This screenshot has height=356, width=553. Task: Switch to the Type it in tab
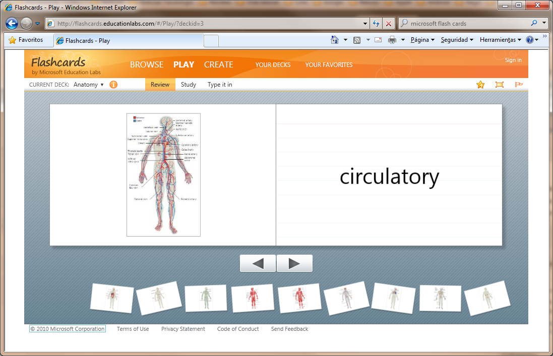click(220, 85)
